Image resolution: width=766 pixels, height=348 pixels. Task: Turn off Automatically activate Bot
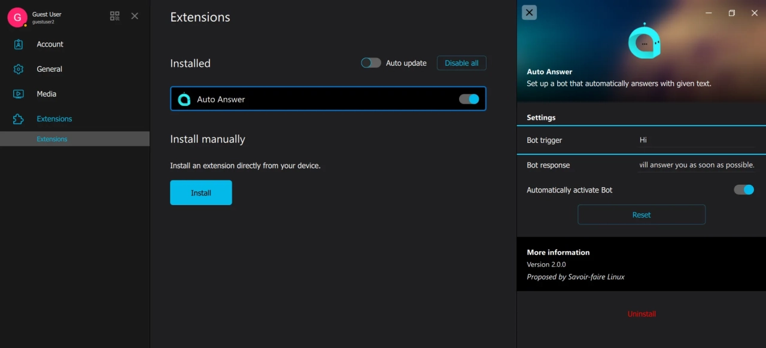(744, 190)
